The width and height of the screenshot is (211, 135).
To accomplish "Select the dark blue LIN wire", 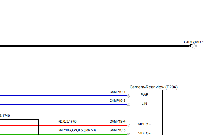I will [63, 104].
